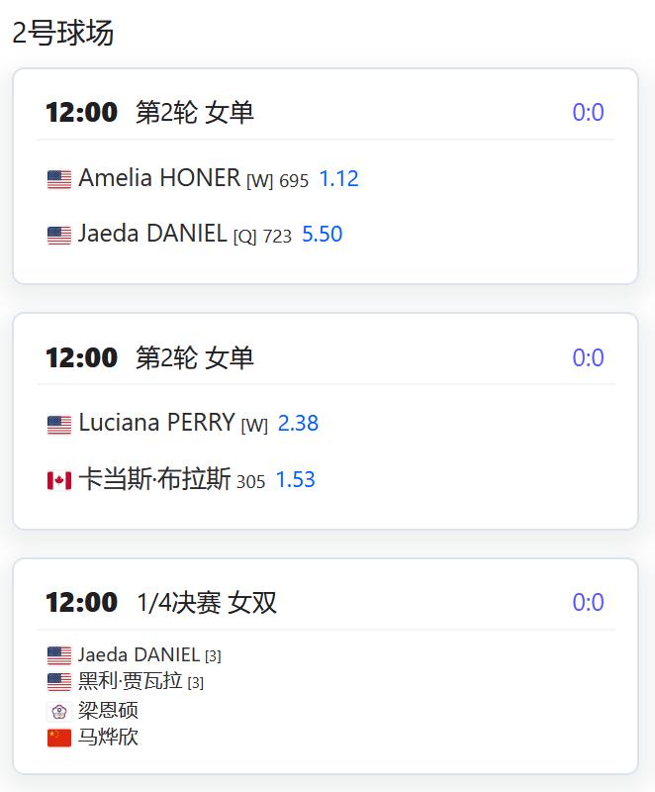Select odds 2.38 for Luciana PERRY

298,424
